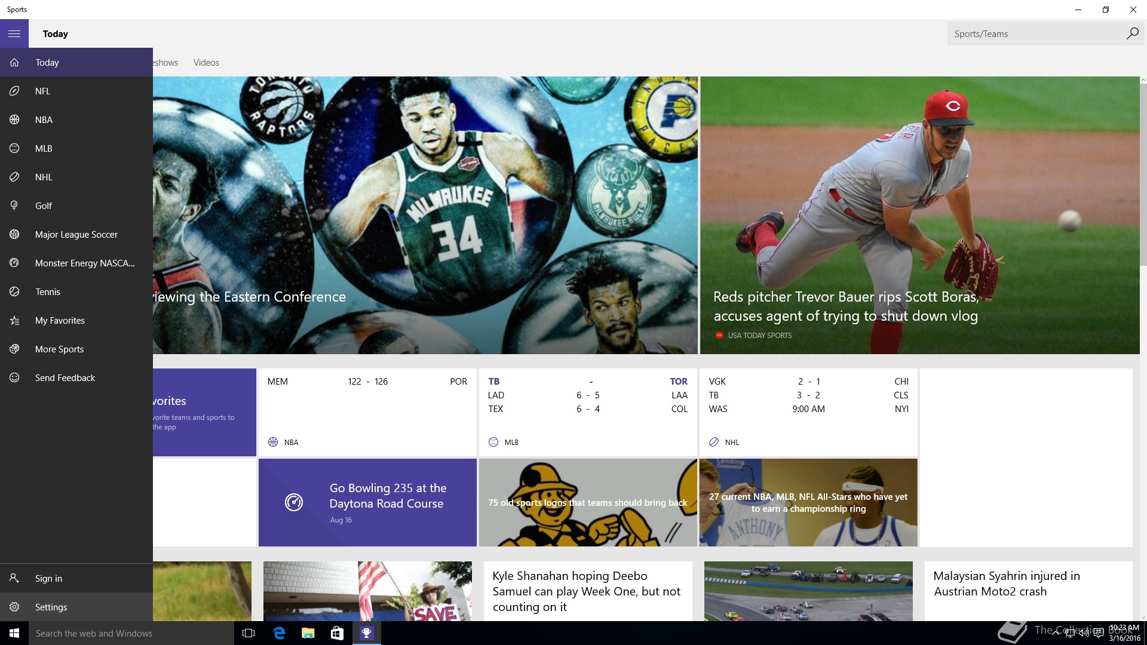Screen dimensions: 1147x645
Task: Open File Explorer from taskbar
Action: (x=308, y=633)
